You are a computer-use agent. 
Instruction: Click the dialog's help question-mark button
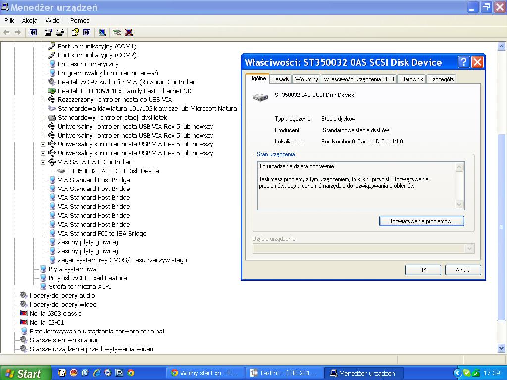[x=463, y=62]
